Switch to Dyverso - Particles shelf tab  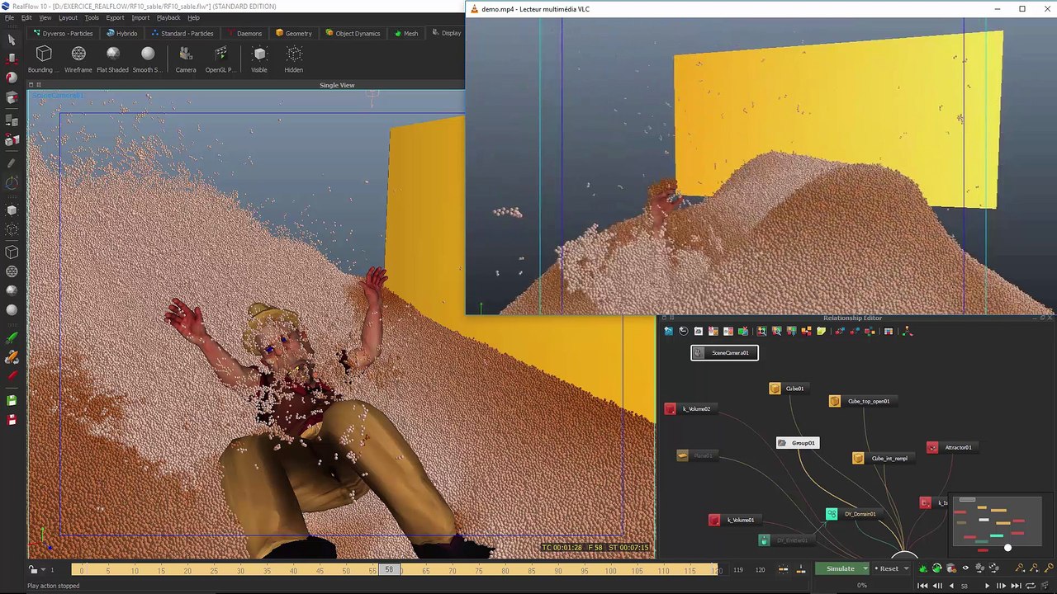(x=63, y=33)
